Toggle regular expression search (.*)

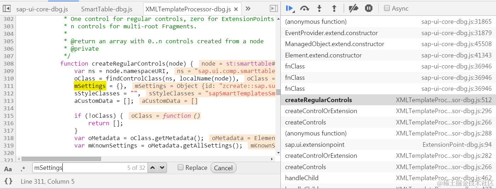pos(23,168)
